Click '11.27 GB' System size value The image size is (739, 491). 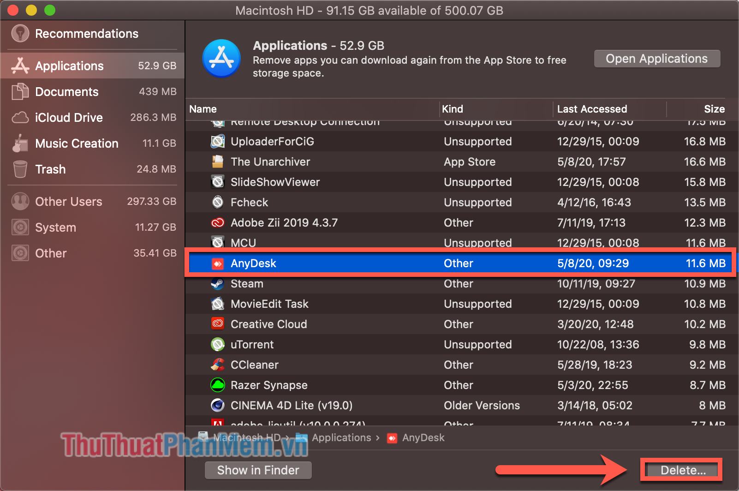coord(155,227)
